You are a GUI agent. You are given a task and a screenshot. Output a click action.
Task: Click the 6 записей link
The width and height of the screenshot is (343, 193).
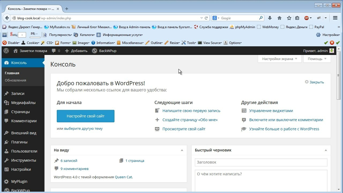[69, 161]
